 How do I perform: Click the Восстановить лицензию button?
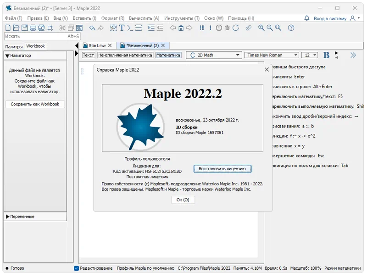222,169
